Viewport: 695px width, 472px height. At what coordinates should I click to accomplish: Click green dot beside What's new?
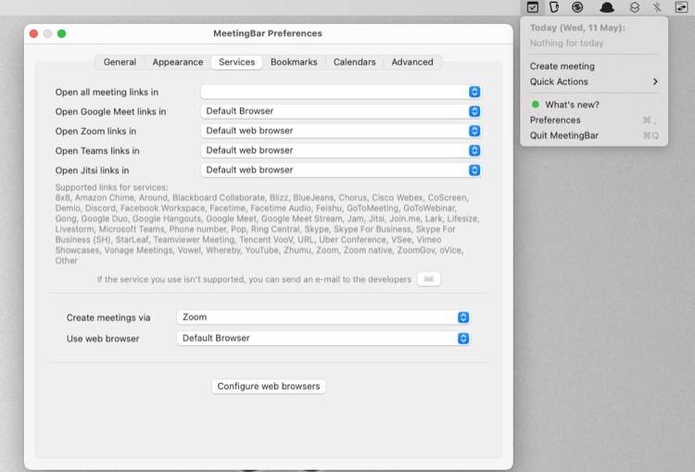[x=535, y=104]
